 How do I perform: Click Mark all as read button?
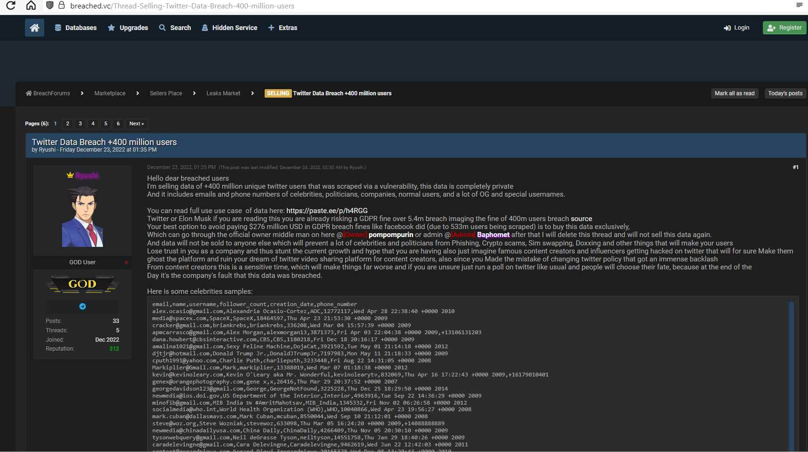click(x=735, y=93)
